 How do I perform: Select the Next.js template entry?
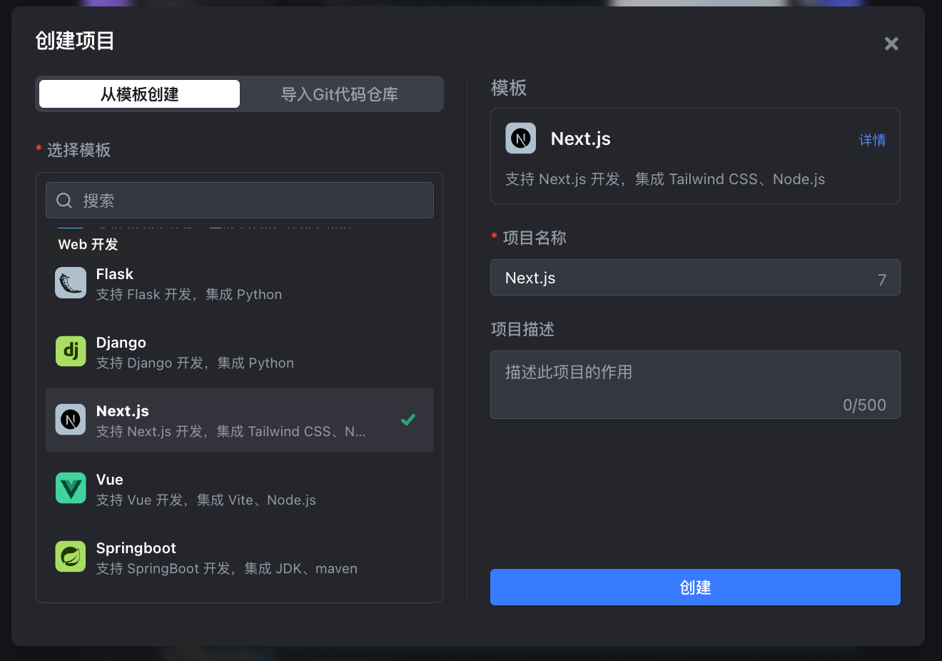click(214, 419)
